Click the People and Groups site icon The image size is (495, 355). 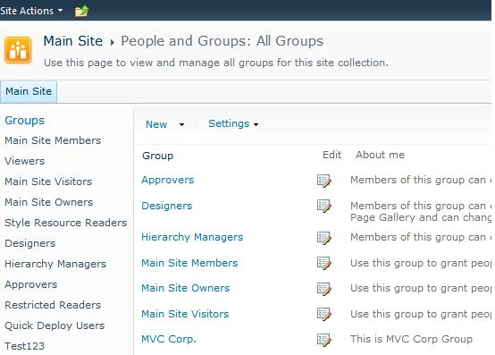click(18, 50)
